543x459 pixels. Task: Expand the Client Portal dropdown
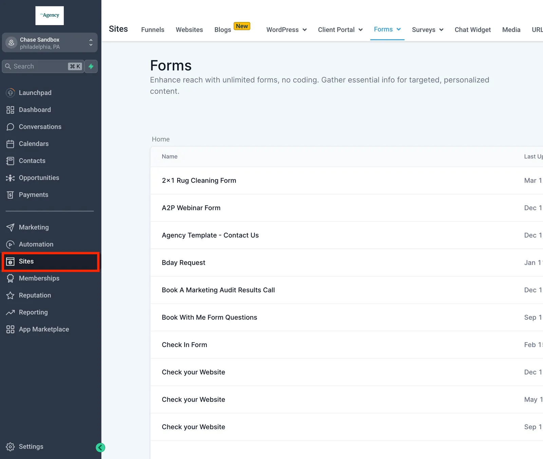[340, 30]
